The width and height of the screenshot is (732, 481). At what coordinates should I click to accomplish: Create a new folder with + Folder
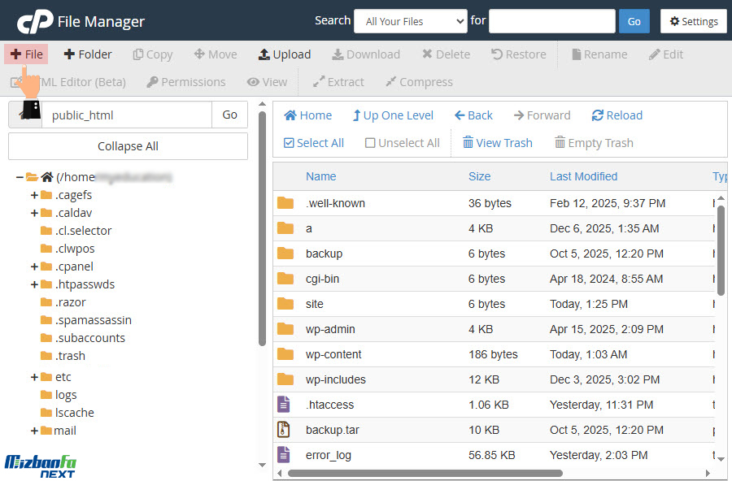tap(88, 54)
